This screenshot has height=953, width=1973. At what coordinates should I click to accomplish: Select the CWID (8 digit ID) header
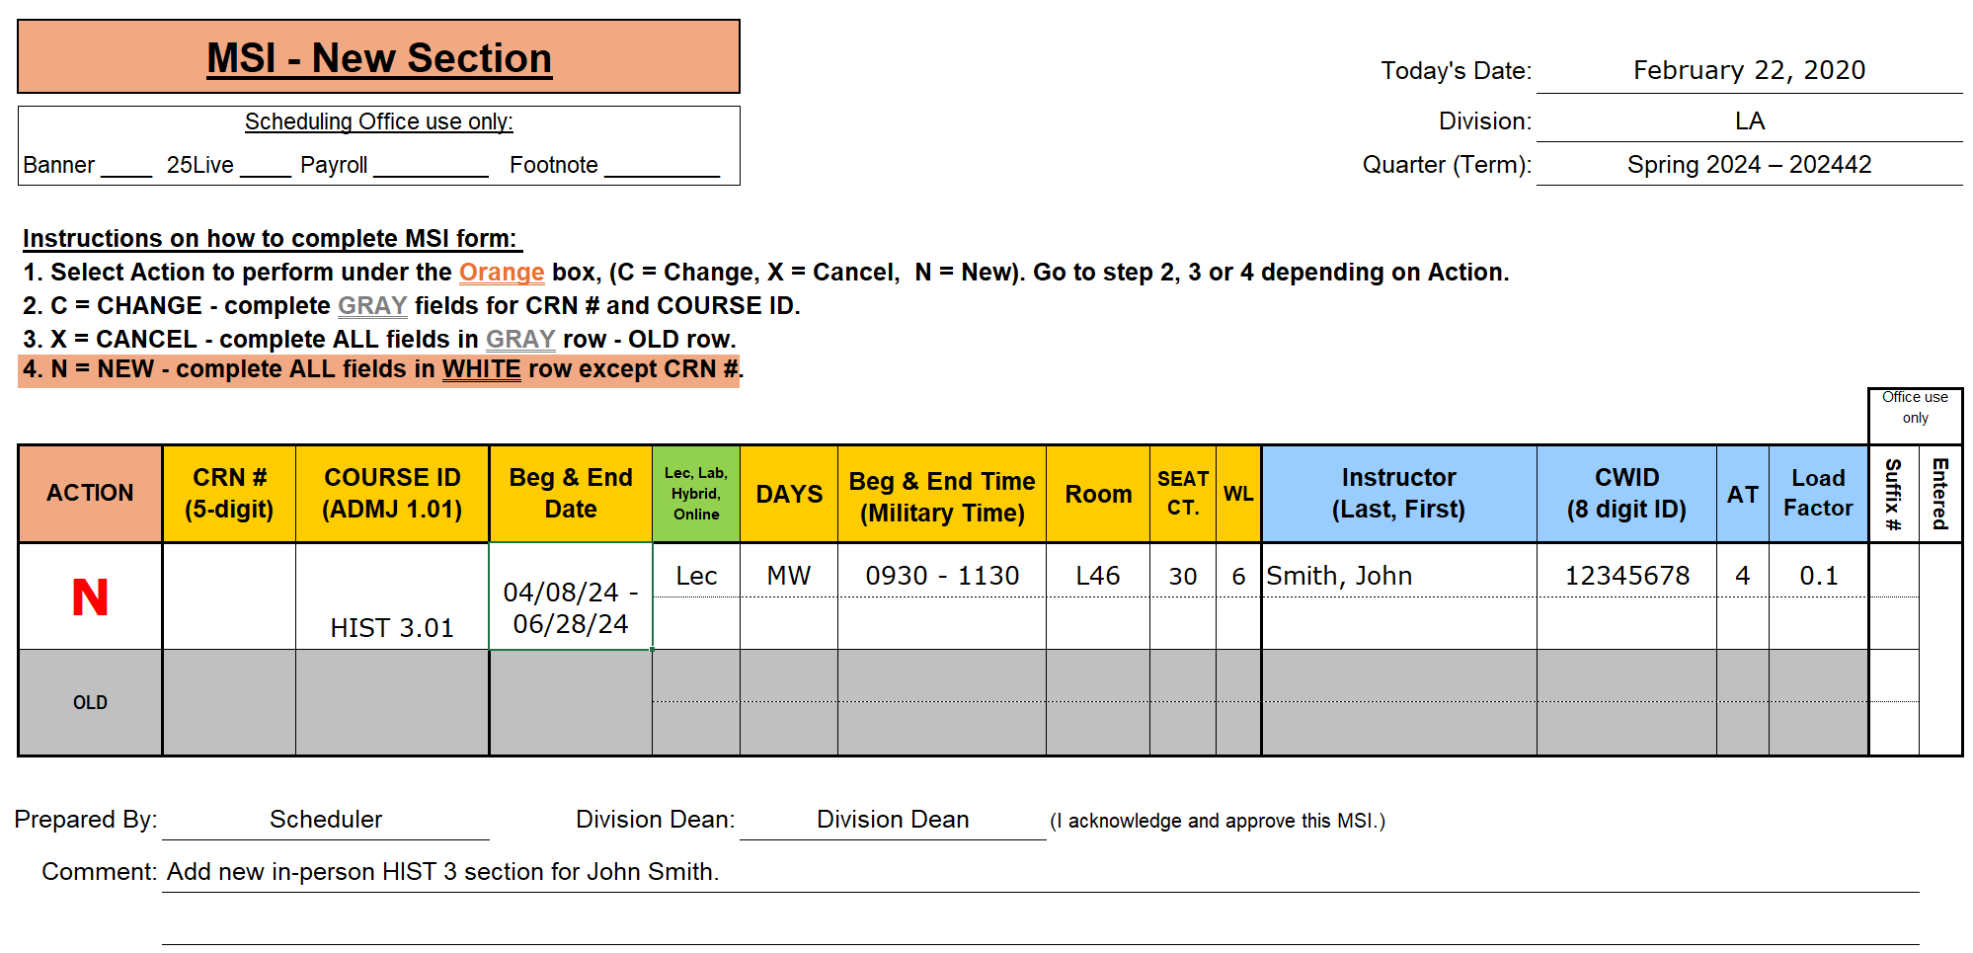(1626, 493)
